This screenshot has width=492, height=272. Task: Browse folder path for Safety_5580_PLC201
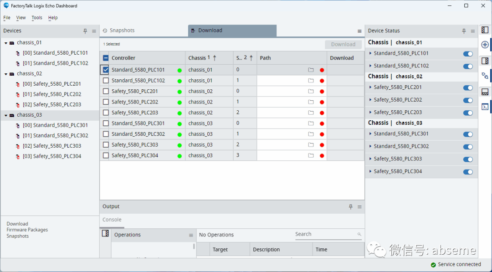pos(311,91)
